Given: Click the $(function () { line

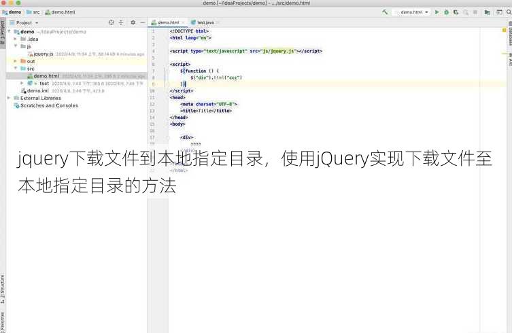Looking at the screenshot, I should point(199,71).
